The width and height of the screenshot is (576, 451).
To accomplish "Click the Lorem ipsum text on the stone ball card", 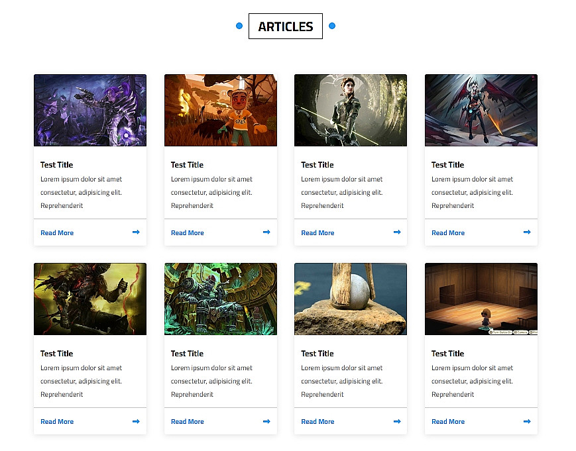I will pos(342,381).
